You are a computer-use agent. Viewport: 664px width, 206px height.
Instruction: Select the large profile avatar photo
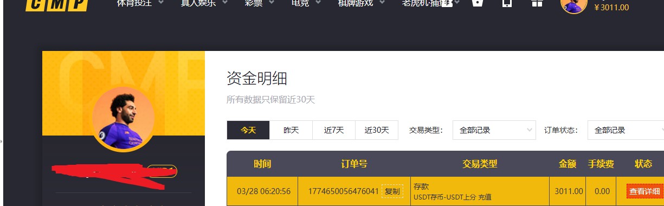click(x=124, y=119)
